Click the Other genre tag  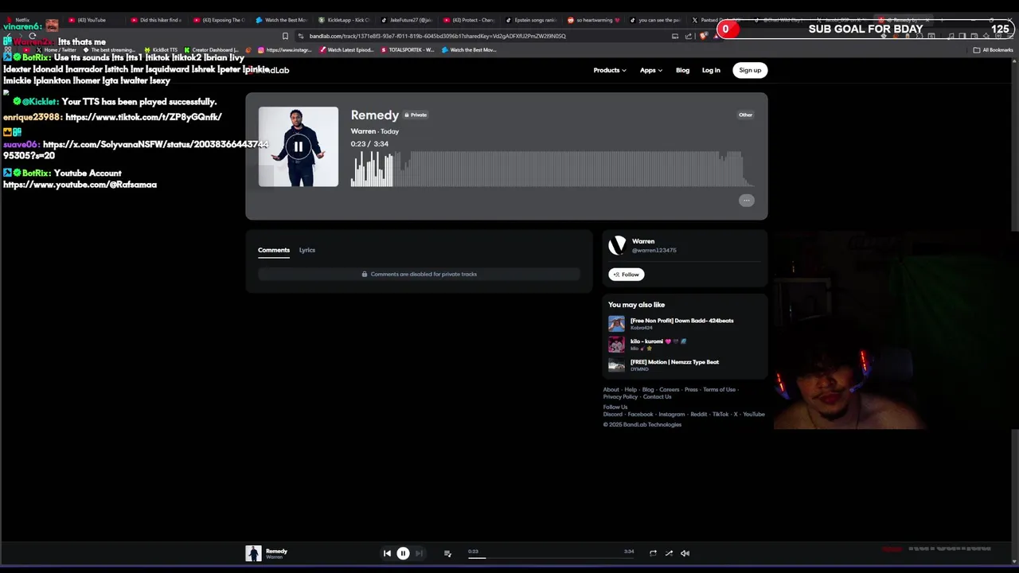click(745, 115)
